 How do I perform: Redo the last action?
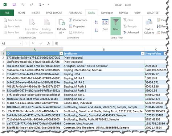click(32, 5)
